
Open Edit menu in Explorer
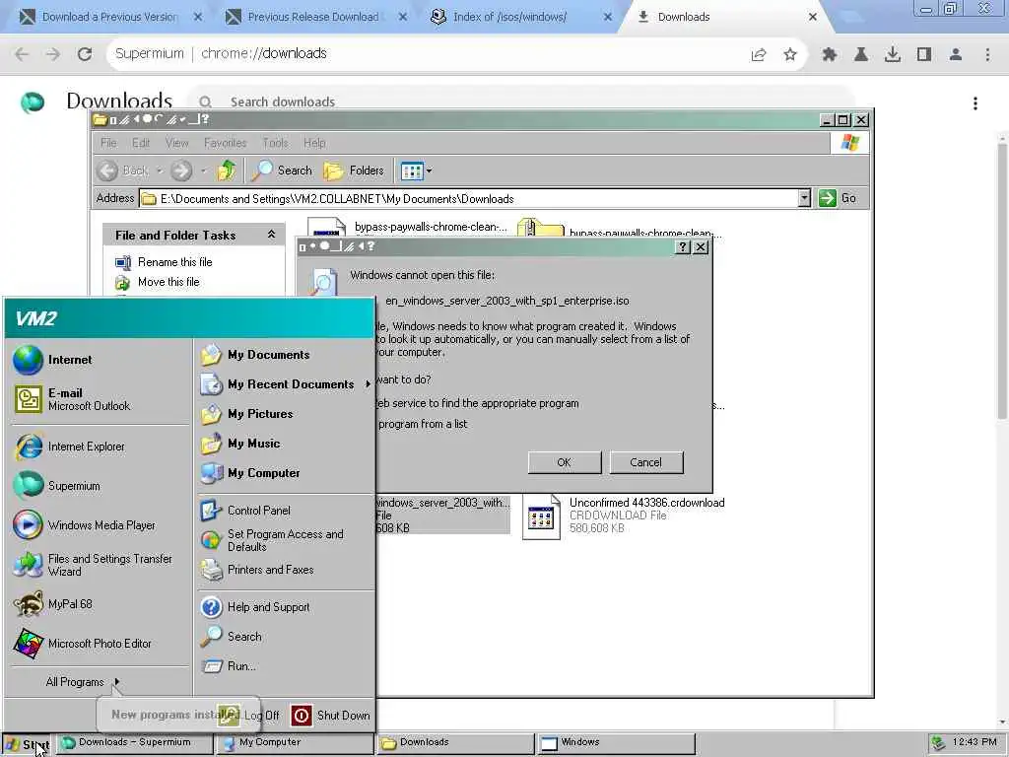(x=141, y=143)
